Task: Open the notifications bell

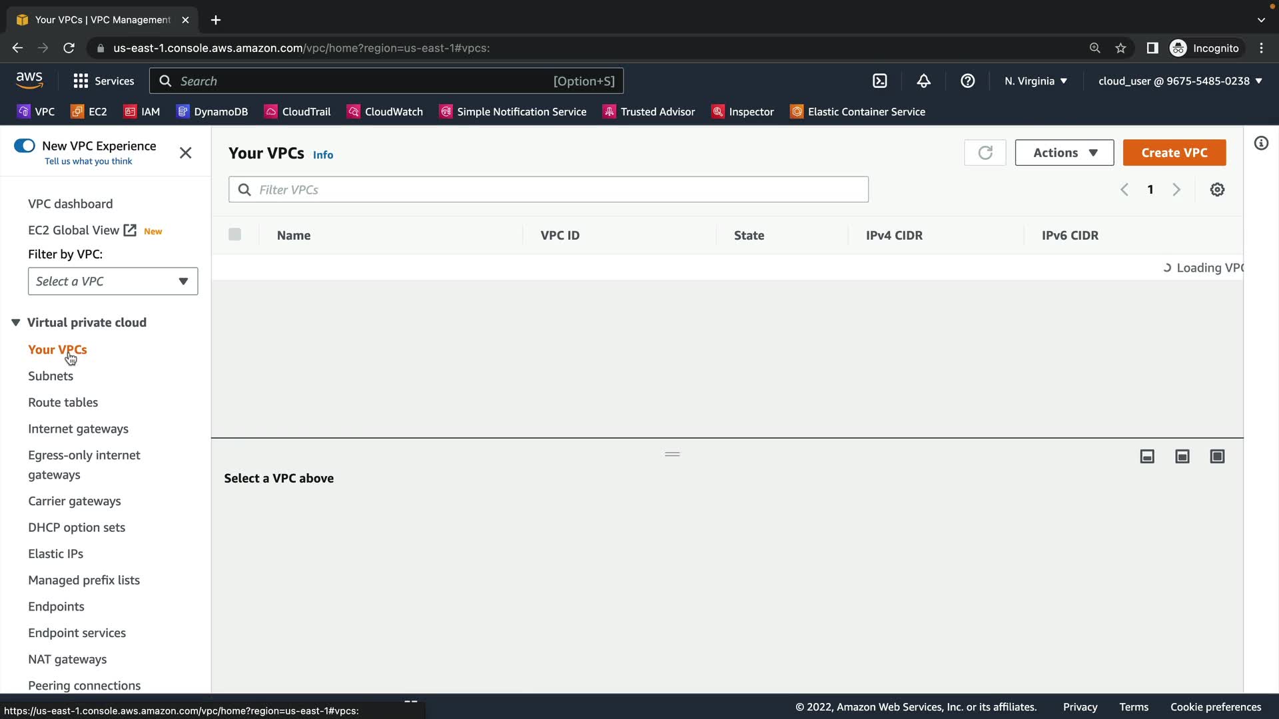Action: click(x=923, y=81)
